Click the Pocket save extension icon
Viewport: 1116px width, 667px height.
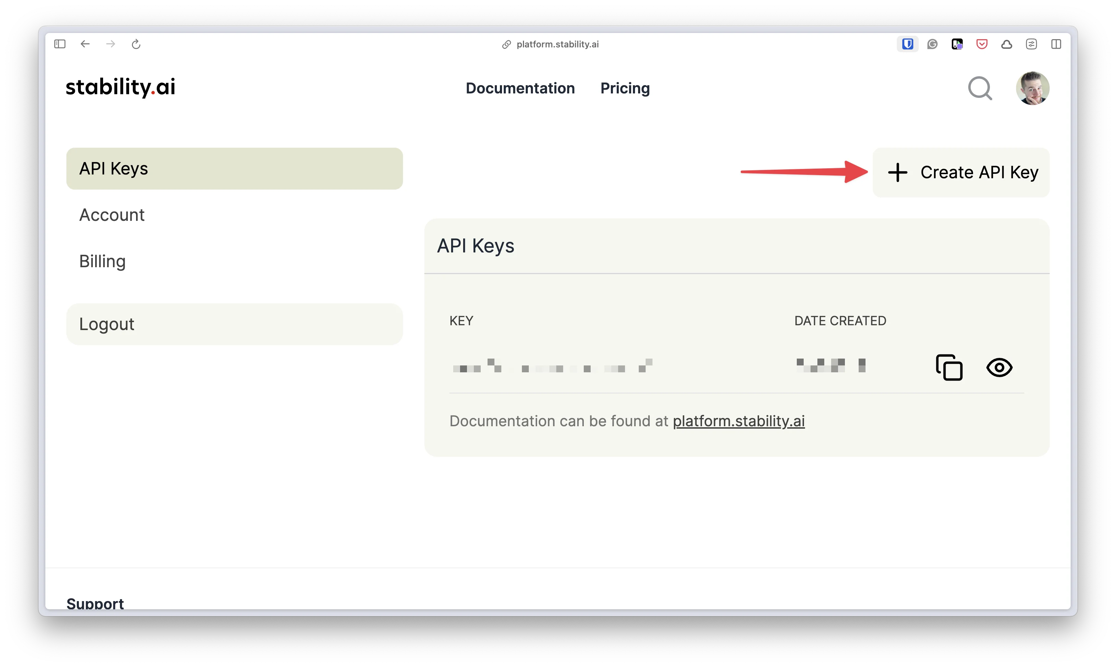(x=982, y=44)
